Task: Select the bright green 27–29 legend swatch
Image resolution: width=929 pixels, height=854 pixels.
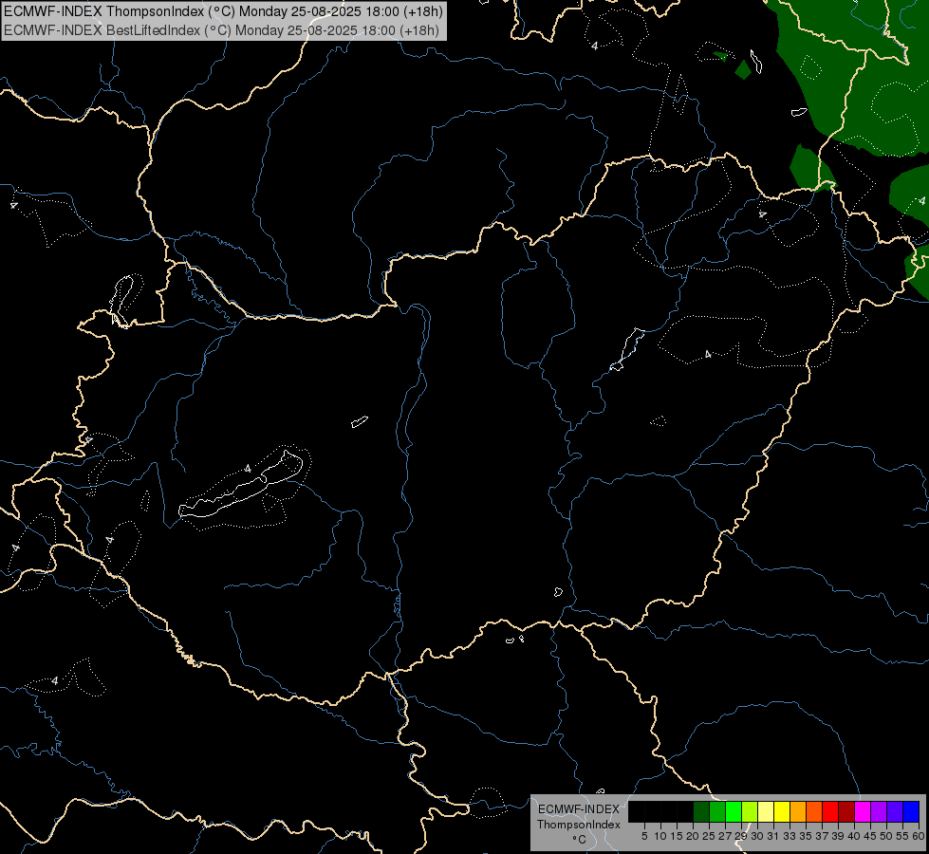Action: [734, 811]
